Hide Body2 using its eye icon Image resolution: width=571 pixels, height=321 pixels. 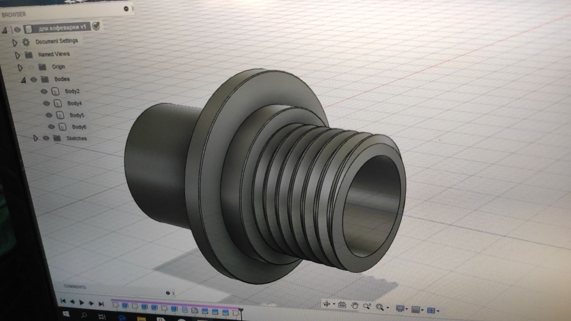44,91
